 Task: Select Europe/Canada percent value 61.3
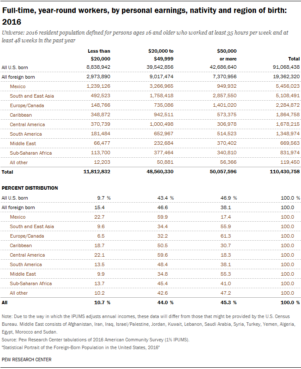(226, 236)
